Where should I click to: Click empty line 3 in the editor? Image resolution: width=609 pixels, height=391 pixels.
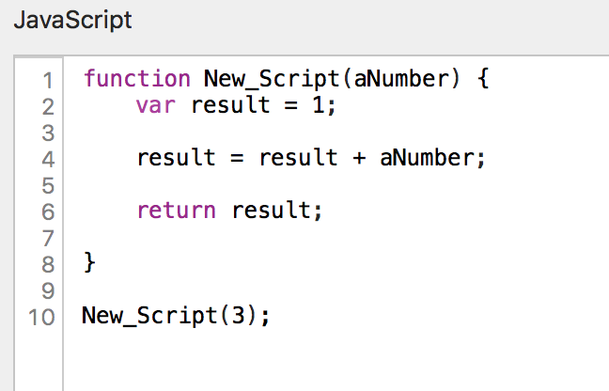click(282, 132)
